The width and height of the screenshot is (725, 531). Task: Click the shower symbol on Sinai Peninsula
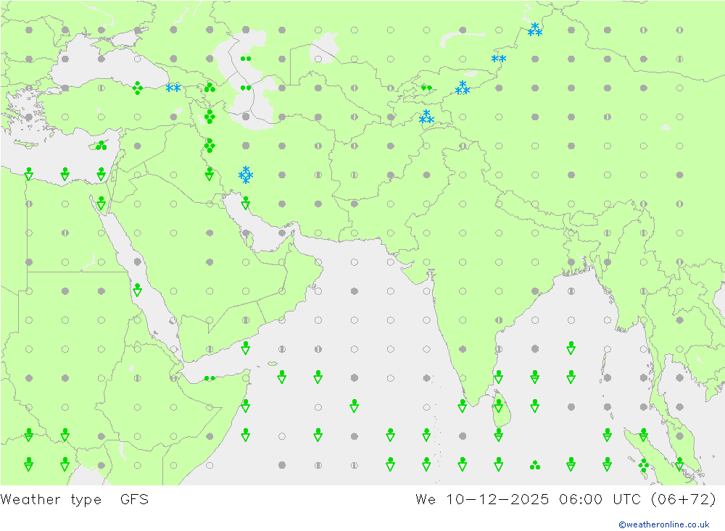[101, 203]
